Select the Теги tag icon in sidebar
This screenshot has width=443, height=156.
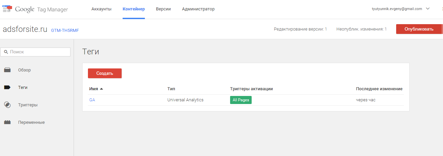click(x=7, y=88)
